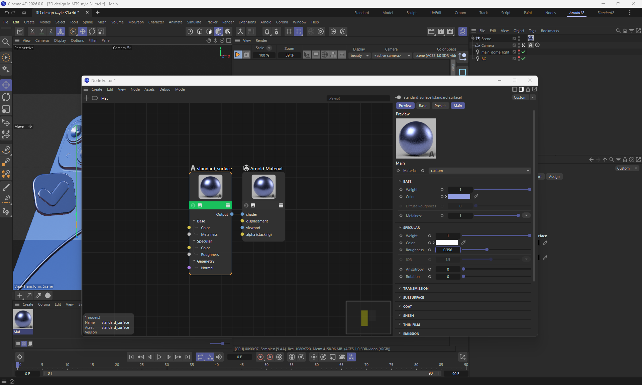Toggle base Weight keyframe diamond
This screenshot has height=385, width=642.
(401, 190)
